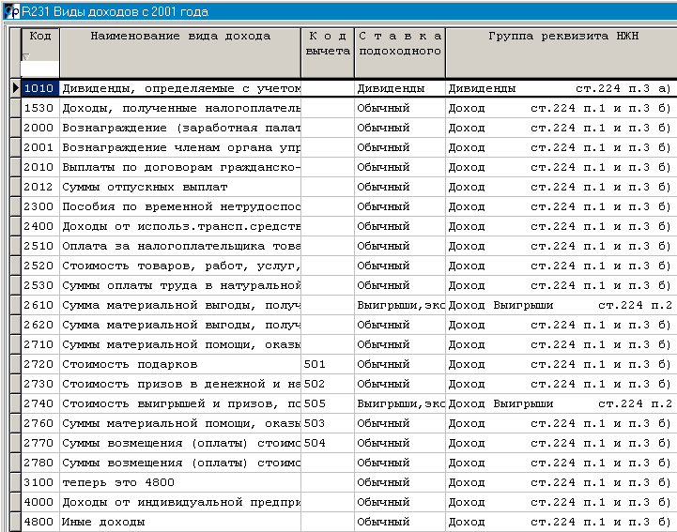Click the current-row indicator arrow for 1010
This screenshot has height=532, width=677.
click(x=16, y=88)
